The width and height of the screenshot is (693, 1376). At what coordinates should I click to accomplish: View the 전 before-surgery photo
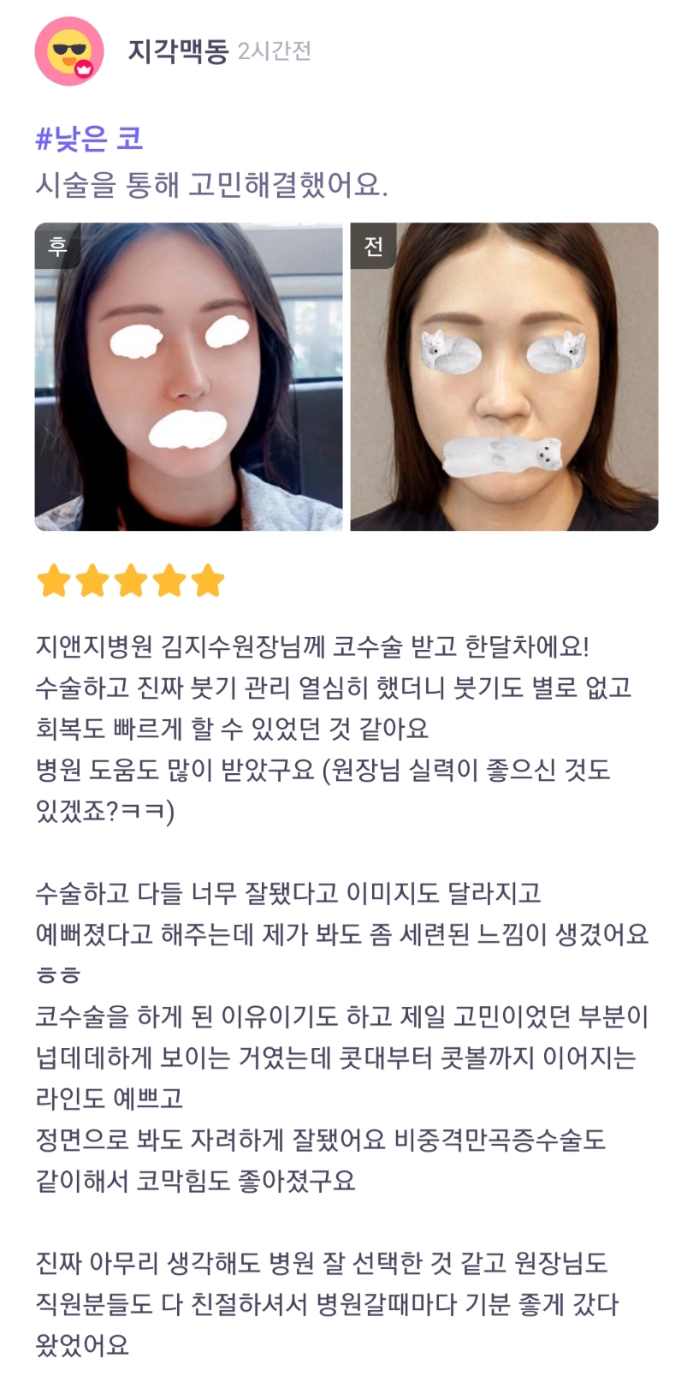(504, 377)
